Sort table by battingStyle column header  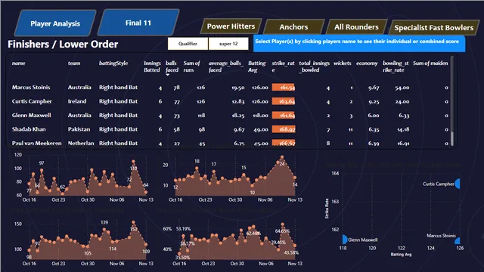coord(113,63)
